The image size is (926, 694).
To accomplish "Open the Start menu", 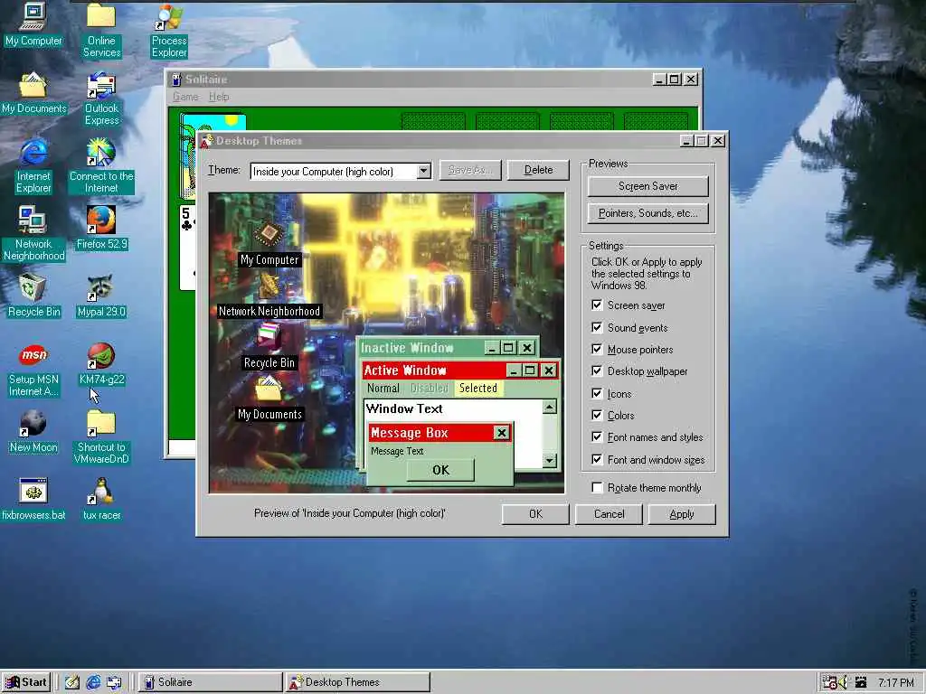I will tap(26, 682).
